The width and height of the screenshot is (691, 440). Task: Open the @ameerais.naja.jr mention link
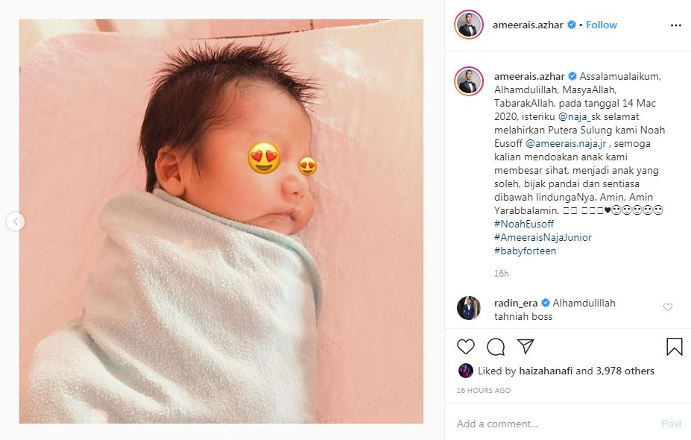pos(566,144)
